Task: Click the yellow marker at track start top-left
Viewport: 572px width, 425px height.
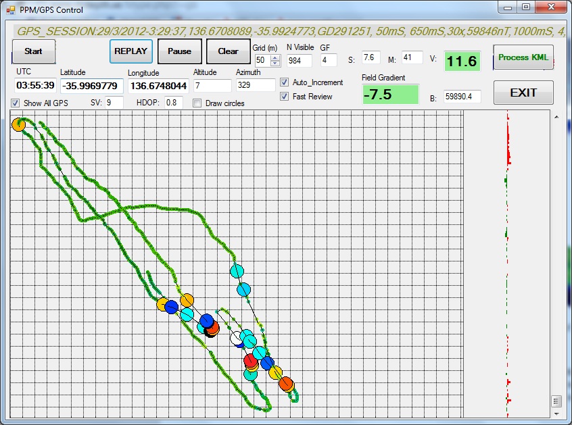Action: 19,124
